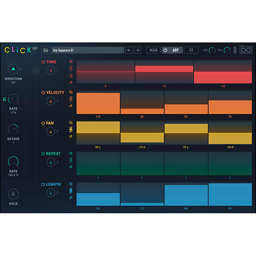Screen dimensions: 256x256
Task: Randomize the Repeat lane steps
Action: (71, 160)
